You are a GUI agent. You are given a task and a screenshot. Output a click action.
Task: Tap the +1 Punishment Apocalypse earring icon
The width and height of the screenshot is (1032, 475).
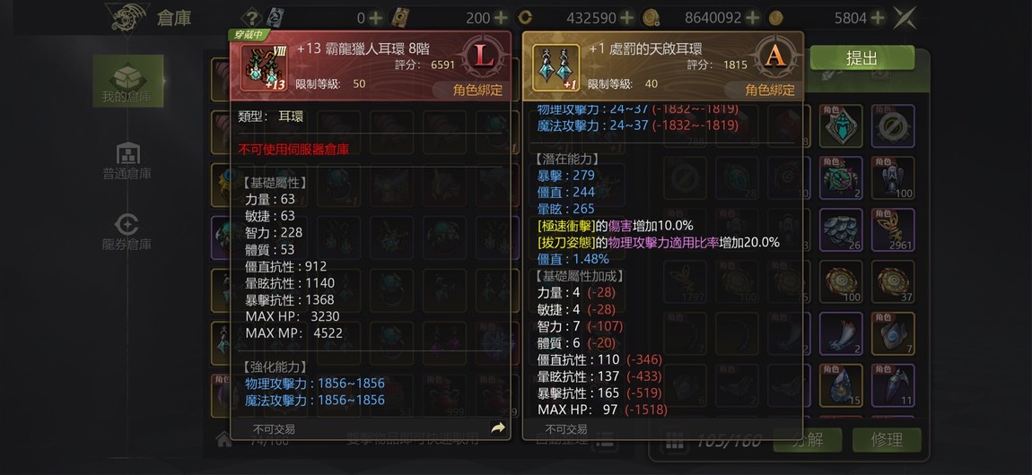click(556, 68)
